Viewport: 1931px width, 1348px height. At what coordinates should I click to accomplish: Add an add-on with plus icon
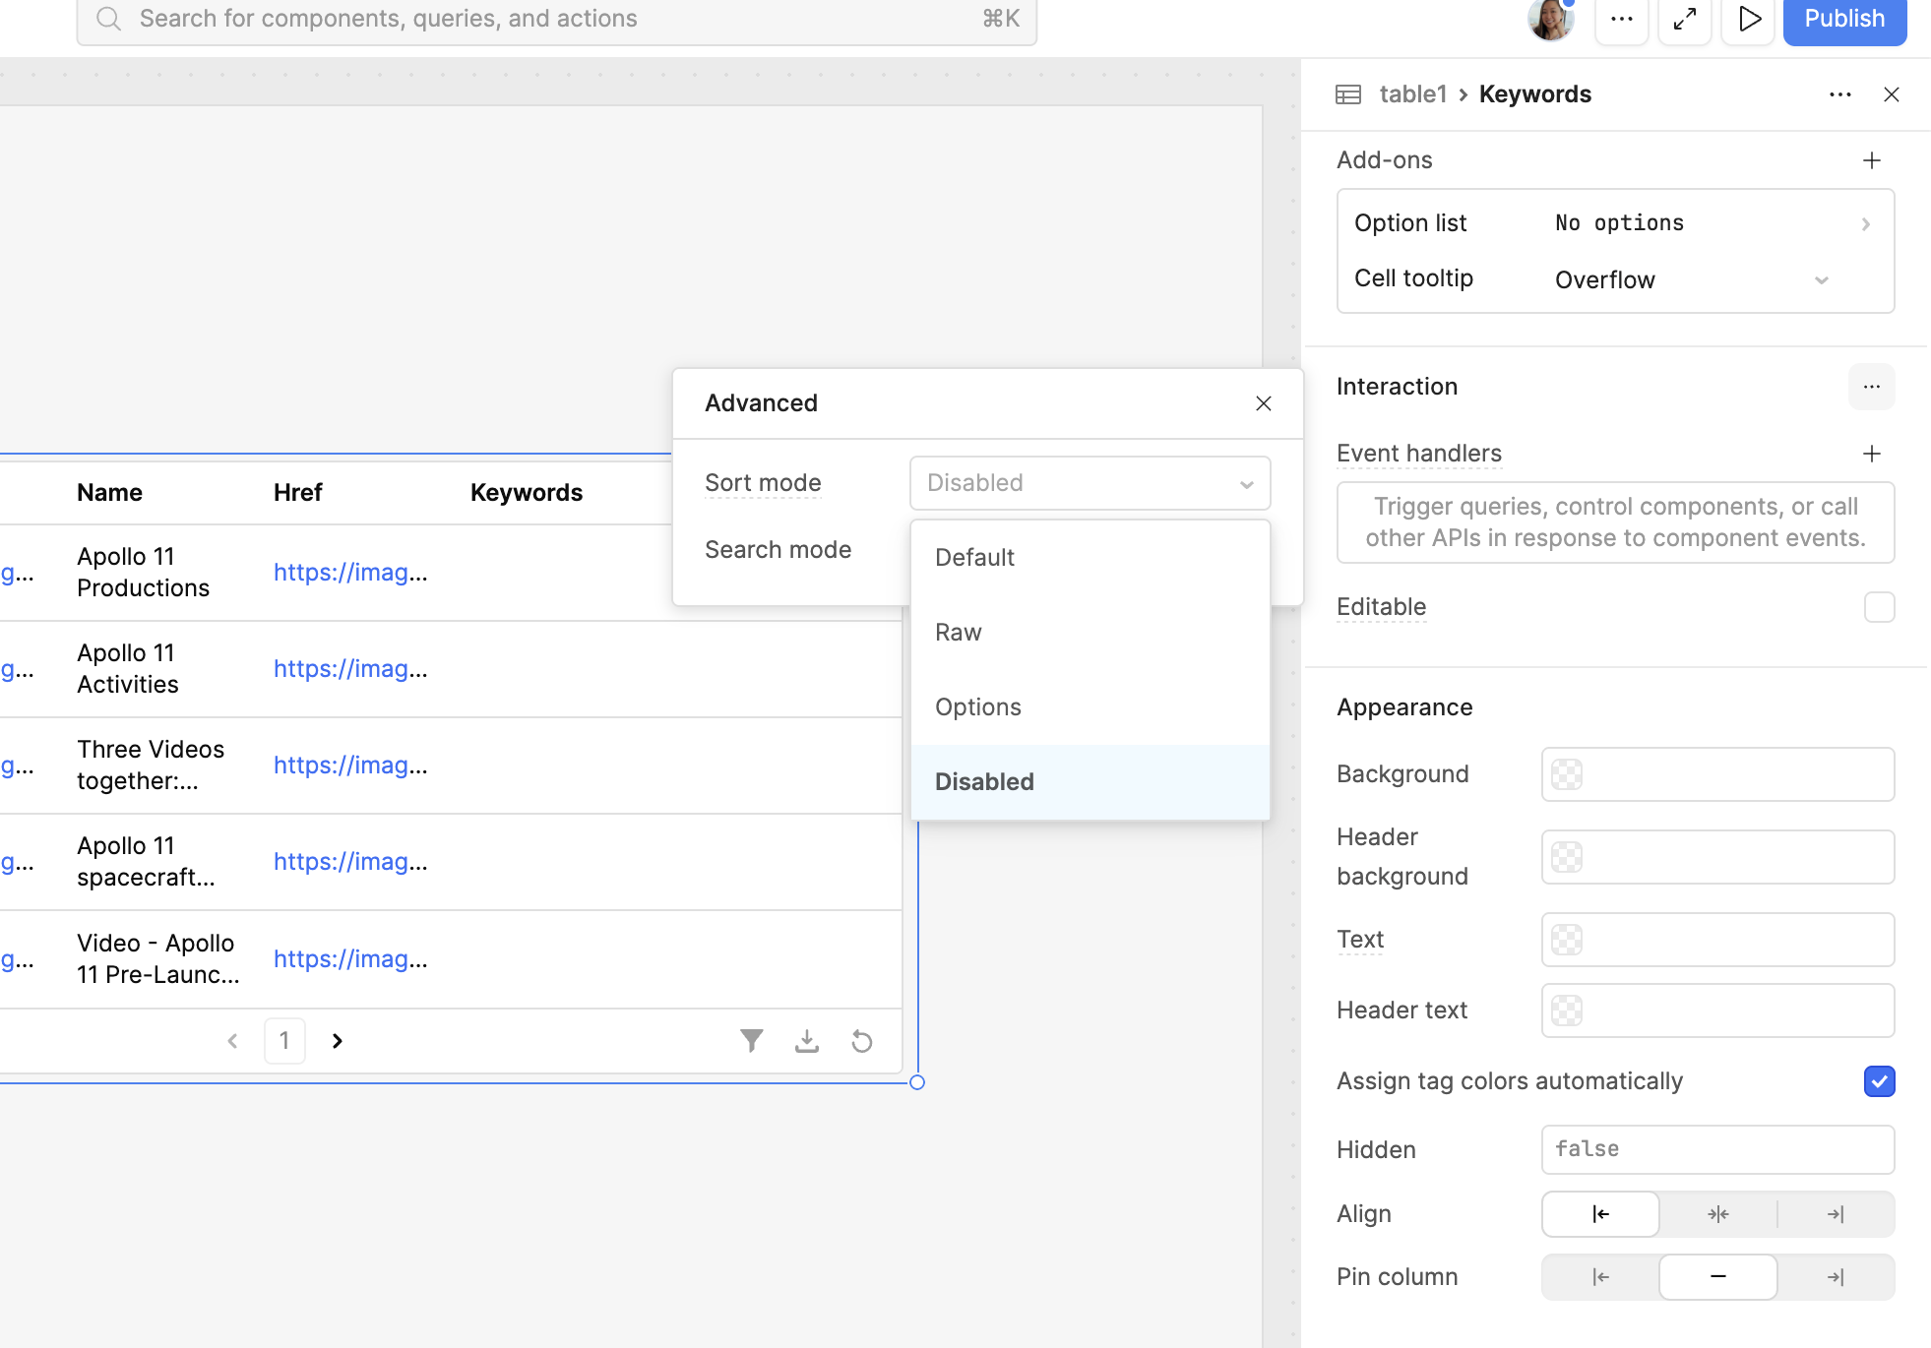coord(1872,160)
